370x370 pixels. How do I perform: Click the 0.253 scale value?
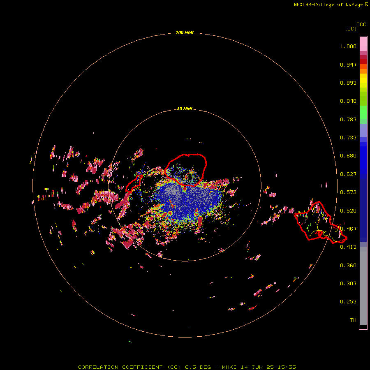(x=348, y=302)
